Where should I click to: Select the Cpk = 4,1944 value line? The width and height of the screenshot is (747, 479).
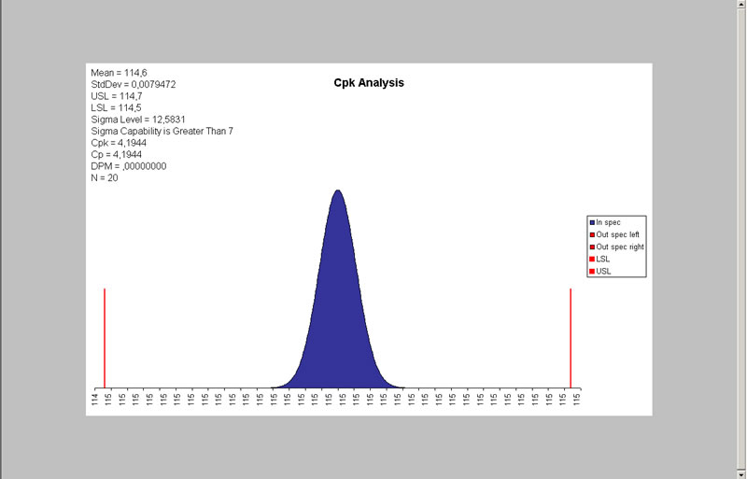[x=119, y=143]
